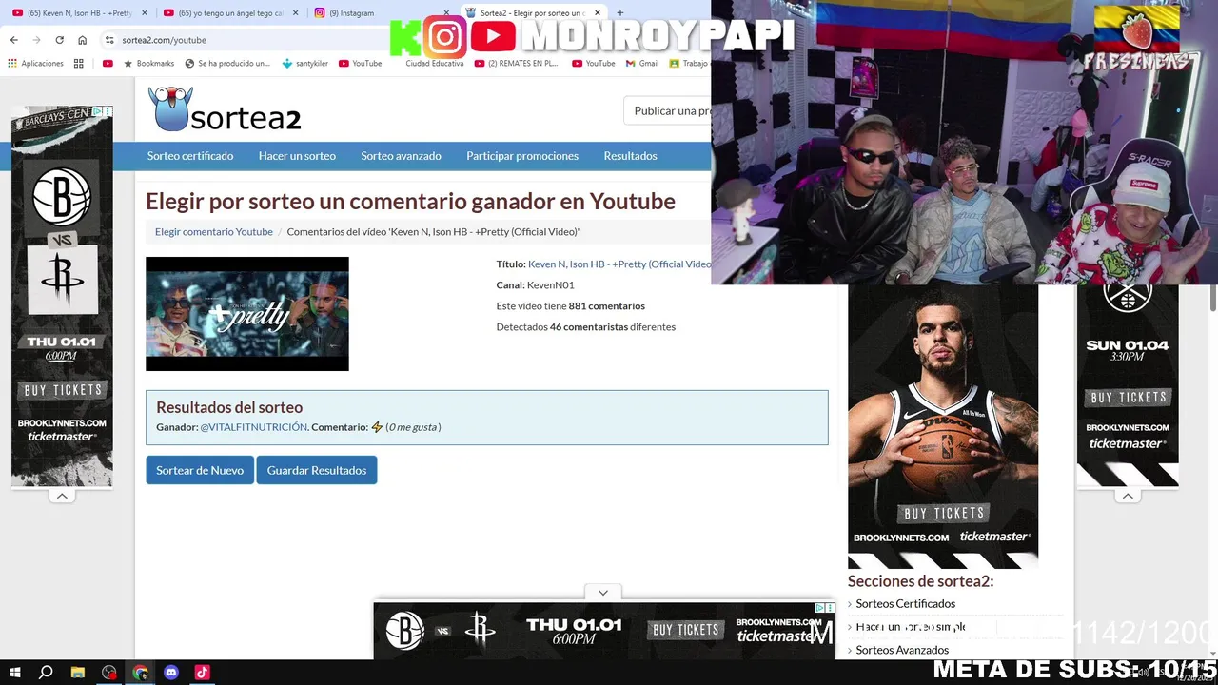This screenshot has width=1218, height=685.
Task: Open the tab groups grid icon in bookmarks bar
Action: (x=79, y=64)
